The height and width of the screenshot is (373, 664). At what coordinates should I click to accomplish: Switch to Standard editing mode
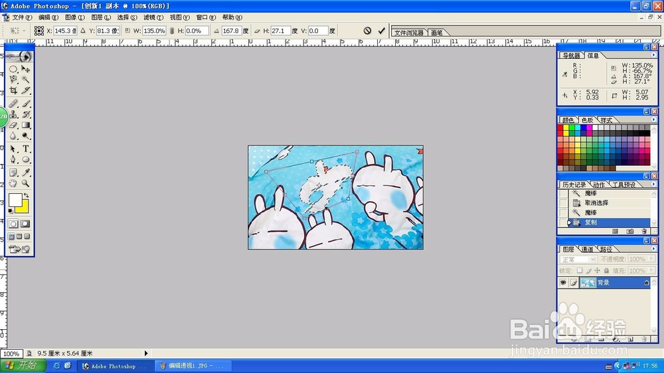tap(13, 224)
